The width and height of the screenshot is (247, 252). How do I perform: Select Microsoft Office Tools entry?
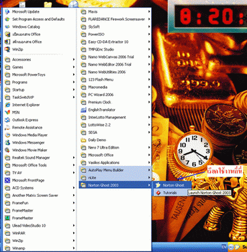tap(40, 165)
